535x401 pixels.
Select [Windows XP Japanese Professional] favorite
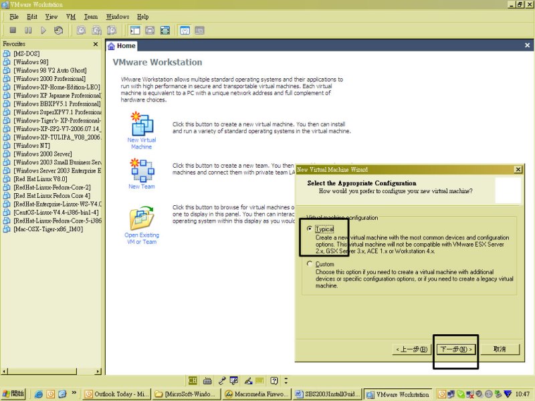58,95
